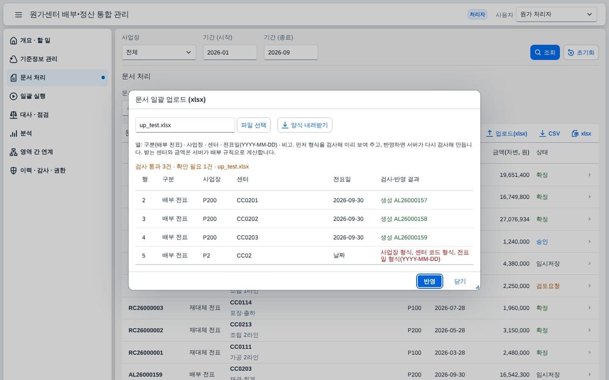Click 파일 선택 in the upload dialog
This screenshot has width=609, height=380.
coord(254,125)
